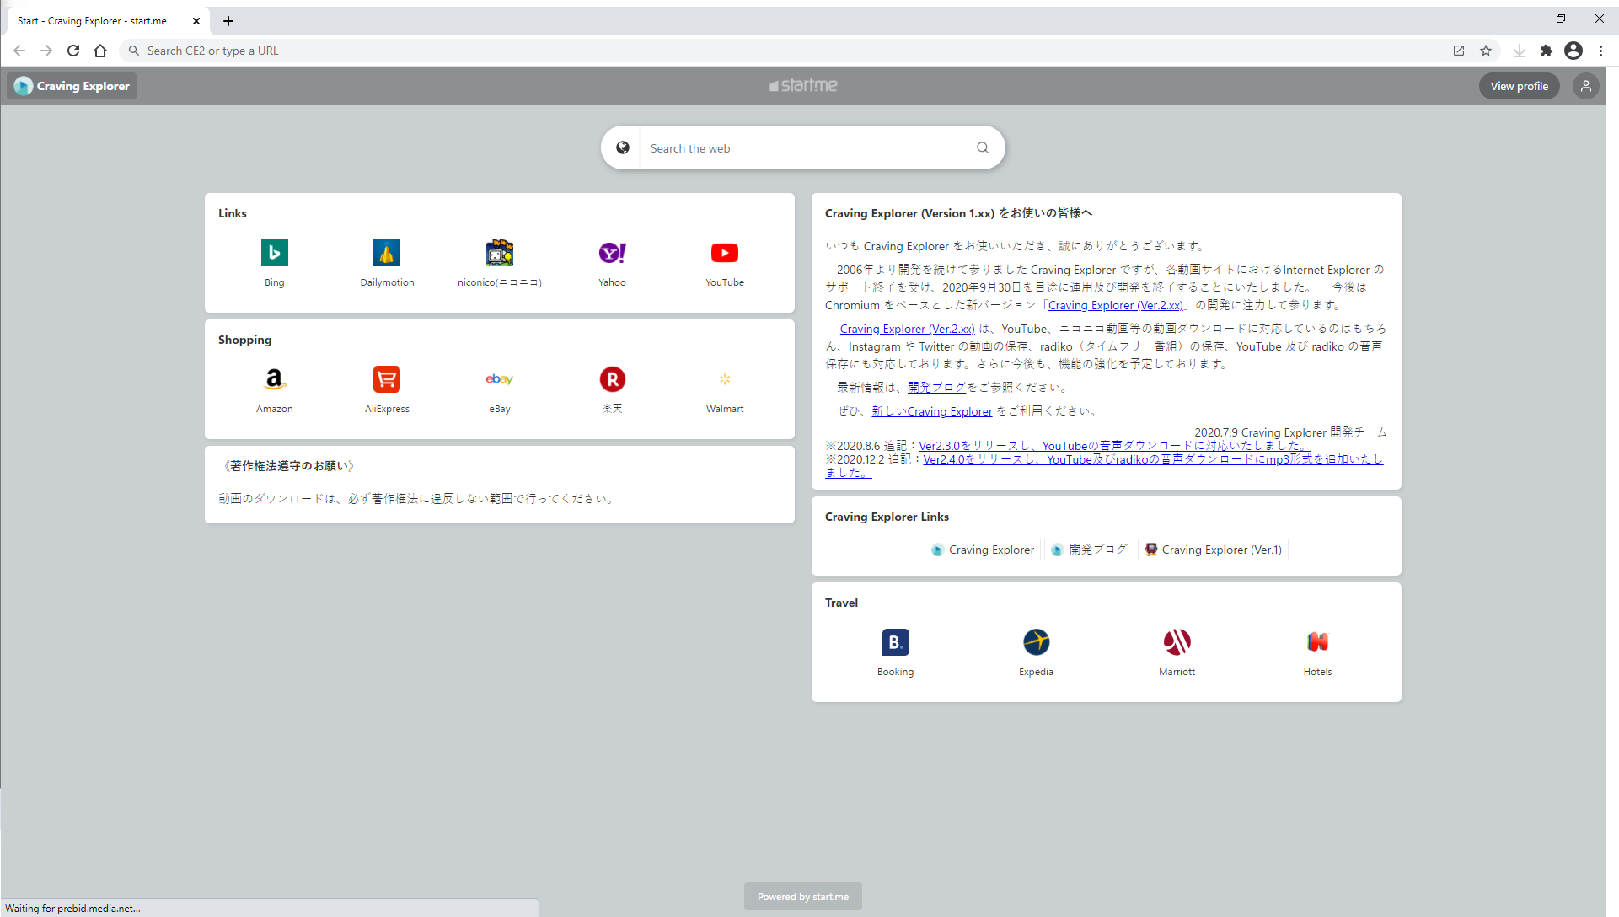Open the Rakuten (楽天) shopping icon
This screenshot has height=917, width=1619.
613,379
